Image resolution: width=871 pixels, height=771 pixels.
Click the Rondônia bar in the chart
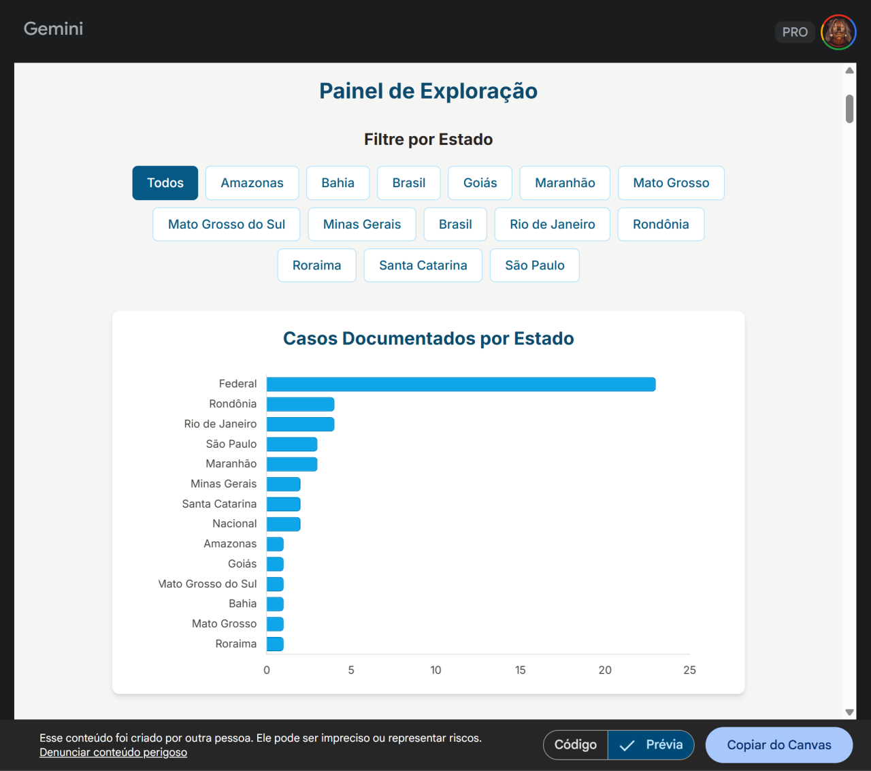[300, 404]
